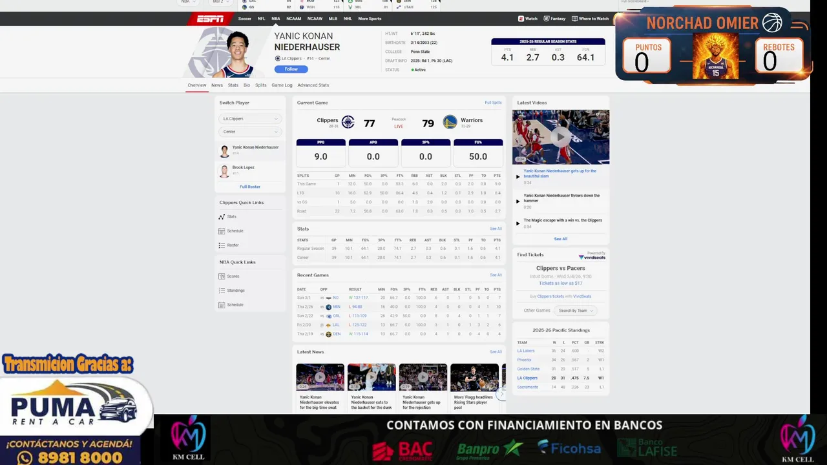The image size is (827, 465).
Task: Click the Schedule calendar icon under Clippers Quick Links
Action: [x=222, y=231]
